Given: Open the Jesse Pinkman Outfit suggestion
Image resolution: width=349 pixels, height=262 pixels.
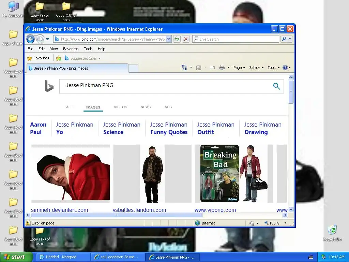Looking at the screenshot, I should (x=216, y=128).
